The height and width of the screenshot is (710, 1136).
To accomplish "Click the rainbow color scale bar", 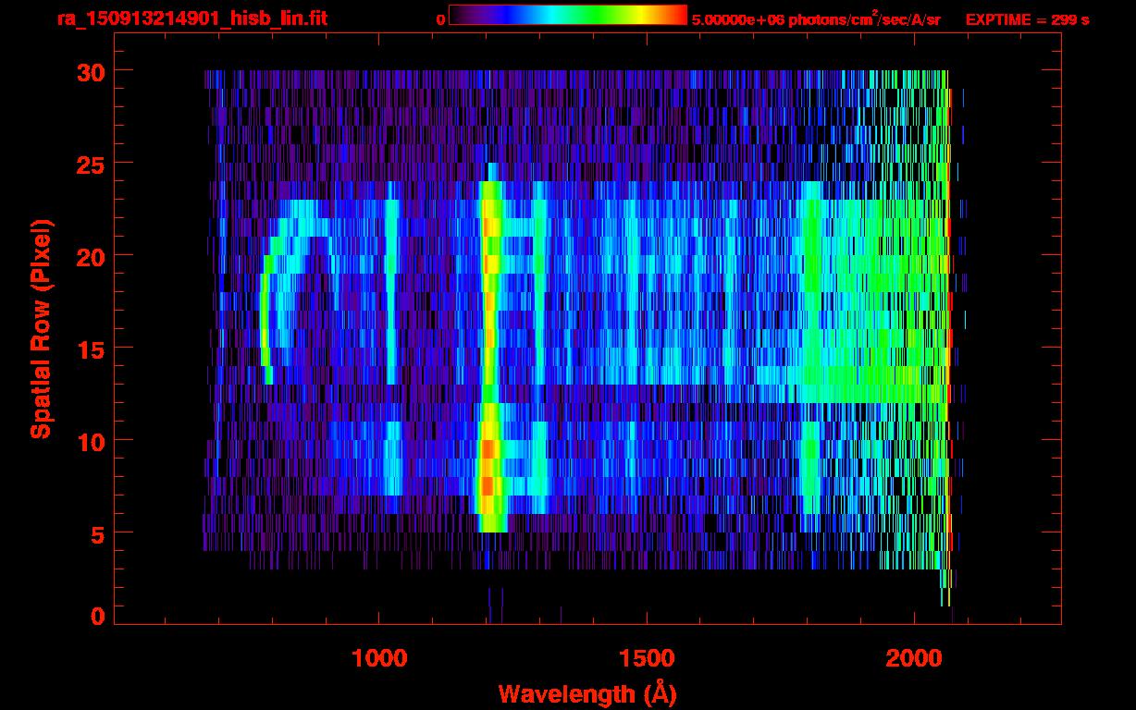I will point(567,16).
